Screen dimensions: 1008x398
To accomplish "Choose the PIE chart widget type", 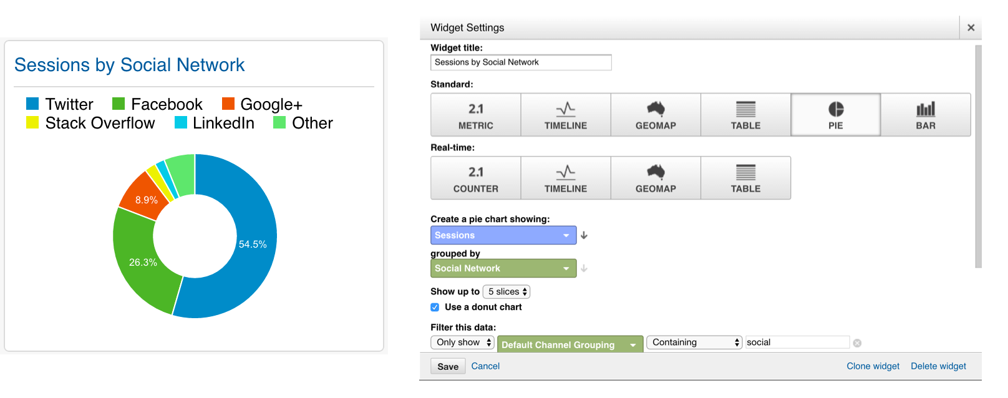I will [x=836, y=115].
